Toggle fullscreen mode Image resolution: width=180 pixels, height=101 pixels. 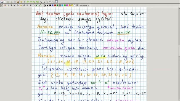57,2
